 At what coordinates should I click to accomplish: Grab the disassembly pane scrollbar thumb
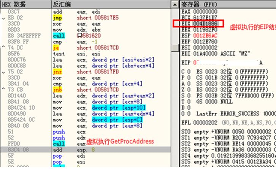point(175,48)
